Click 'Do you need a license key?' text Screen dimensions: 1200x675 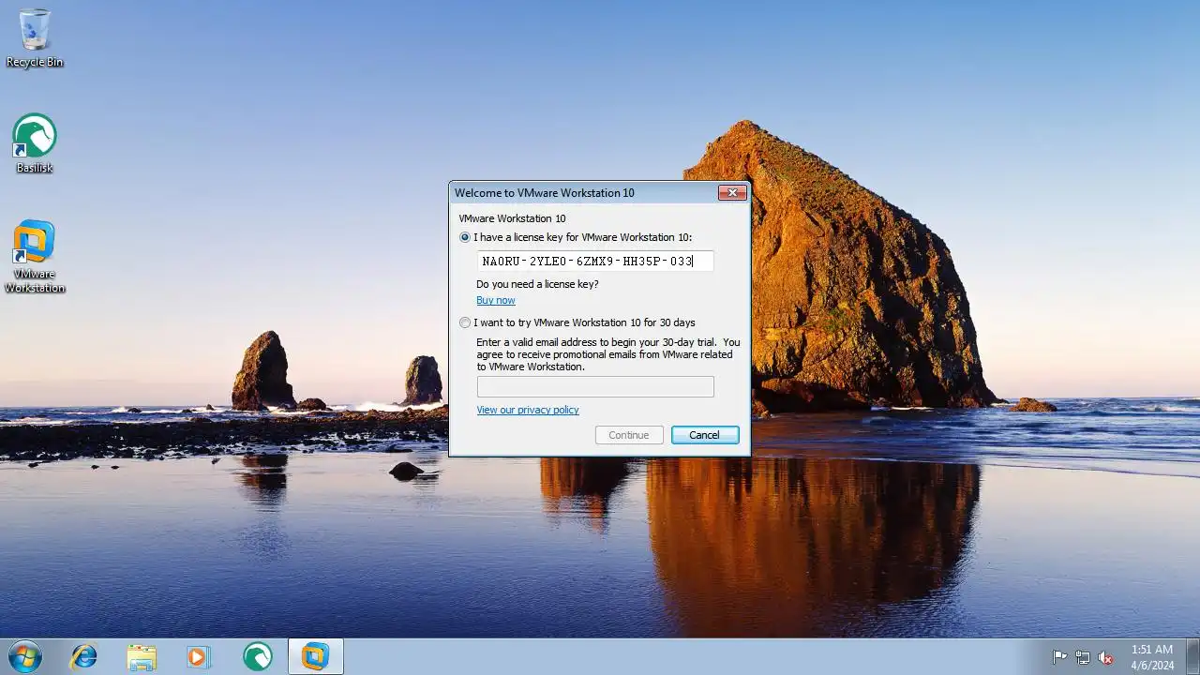pyautogui.click(x=537, y=284)
